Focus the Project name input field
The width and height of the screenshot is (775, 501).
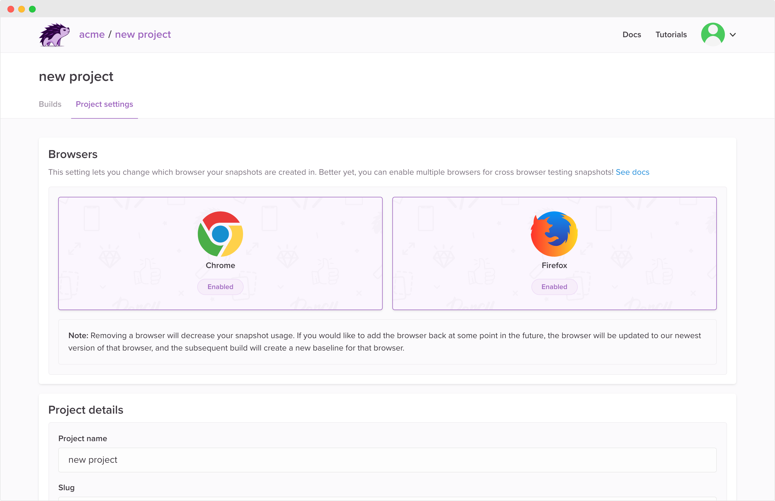coord(387,460)
